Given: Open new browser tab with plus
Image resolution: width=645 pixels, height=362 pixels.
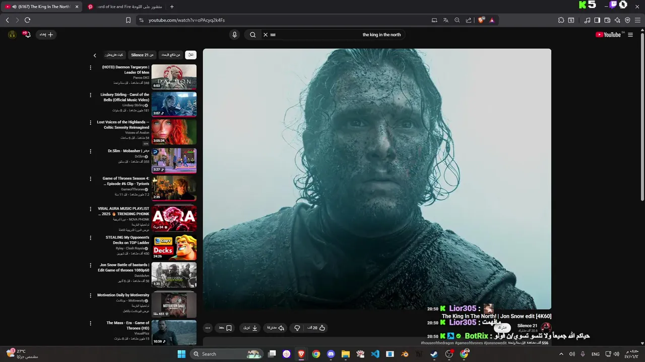Looking at the screenshot, I should pyautogui.click(x=172, y=7).
